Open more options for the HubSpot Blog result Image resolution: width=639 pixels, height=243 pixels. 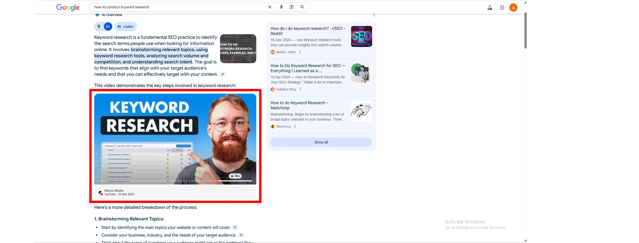[x=300, y=89]
